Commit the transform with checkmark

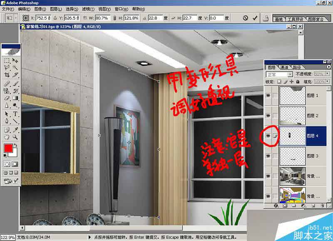click(255, 18)
